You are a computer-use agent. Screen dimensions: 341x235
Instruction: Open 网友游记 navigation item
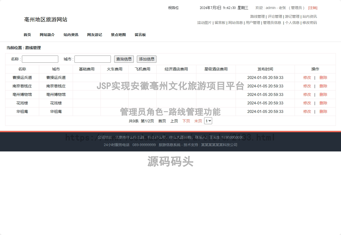tap(95, 35)
